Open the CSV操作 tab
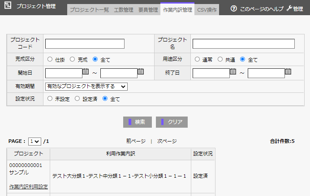The image size is (310, 196). pyautogui.click(x=207, y=10)
